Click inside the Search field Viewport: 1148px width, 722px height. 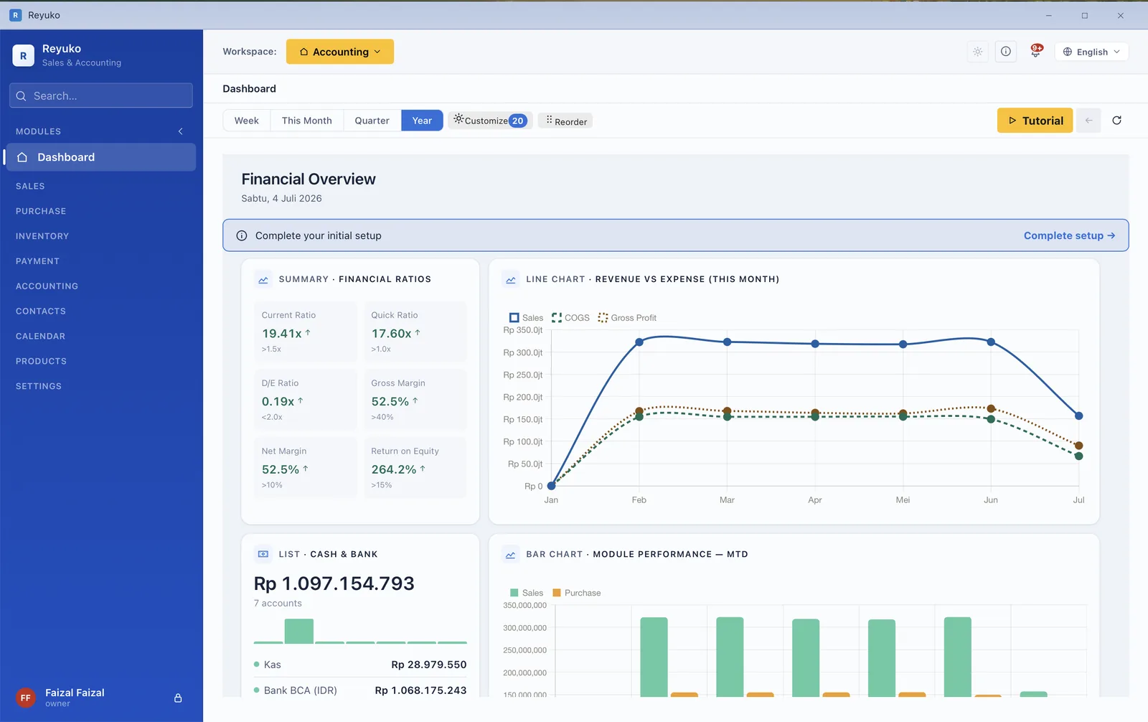coord(101,95)
